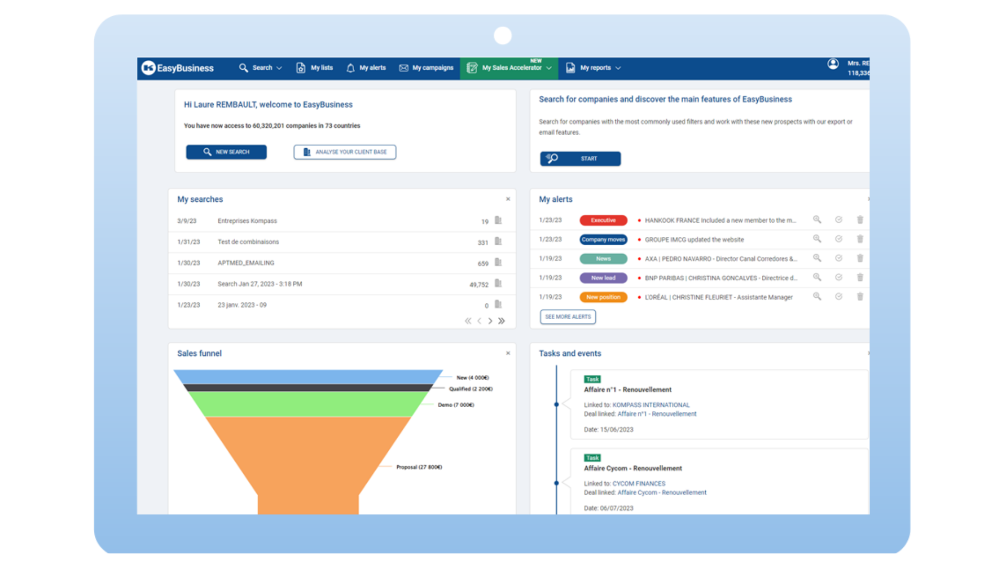This screenshot has height=566, width=1006.
Task: Click ANALYSE YOUR CLIENT BASE button
Action: [x=345, y=152]
